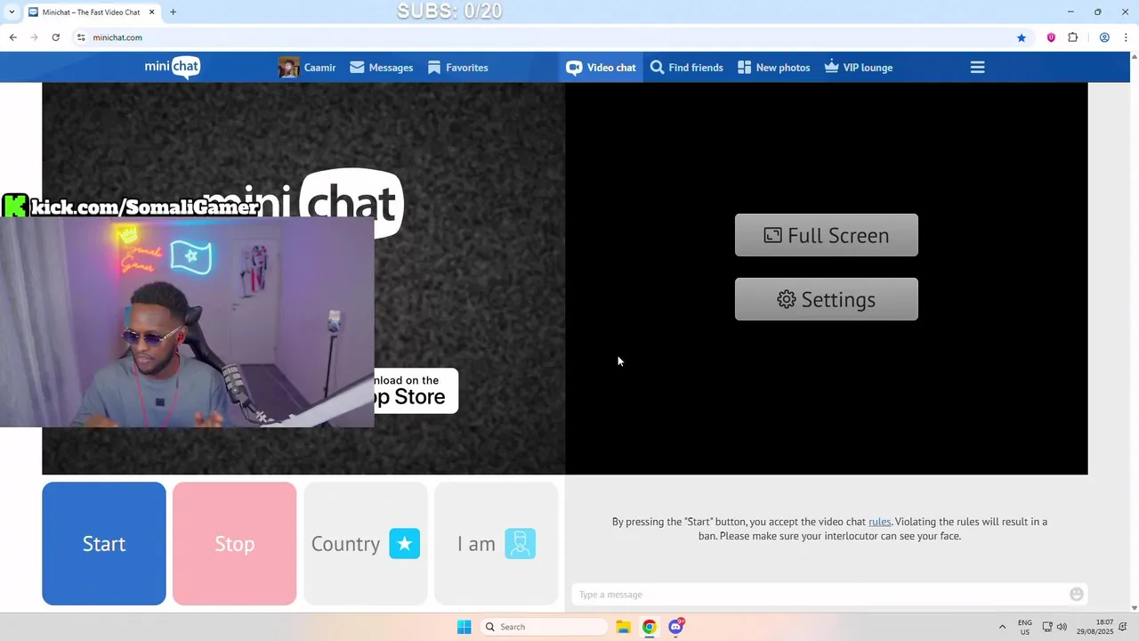Viewport: 1139px width, 641px height.
Task: Select the Minichat – The Fast Video Chat tab
Action: pos(92,12)
